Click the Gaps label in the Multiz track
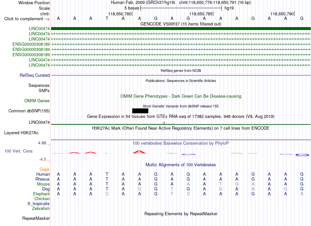Screen dimensions: 311x226 click(x=45, y=169)
